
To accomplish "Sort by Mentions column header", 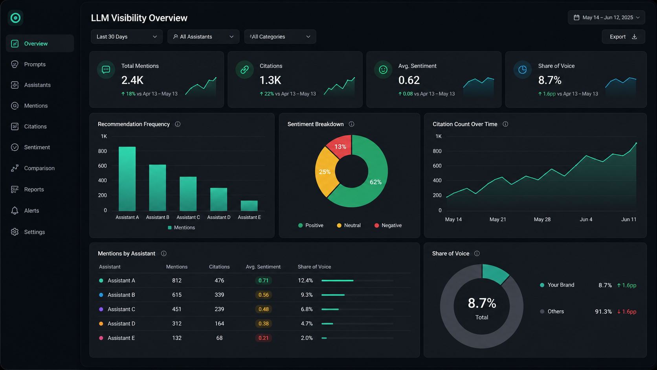I will pos(177,267).
